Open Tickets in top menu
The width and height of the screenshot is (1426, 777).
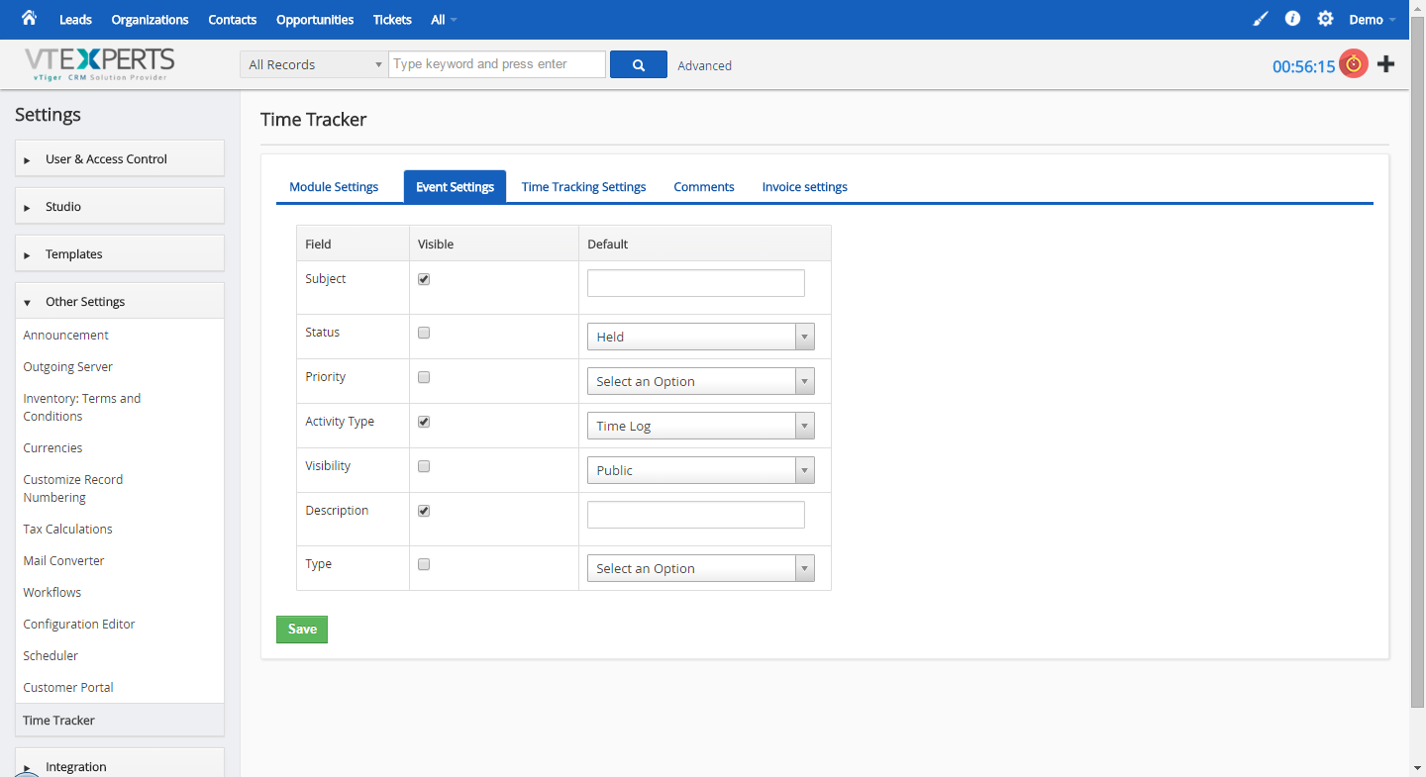[x=392, y=20]
